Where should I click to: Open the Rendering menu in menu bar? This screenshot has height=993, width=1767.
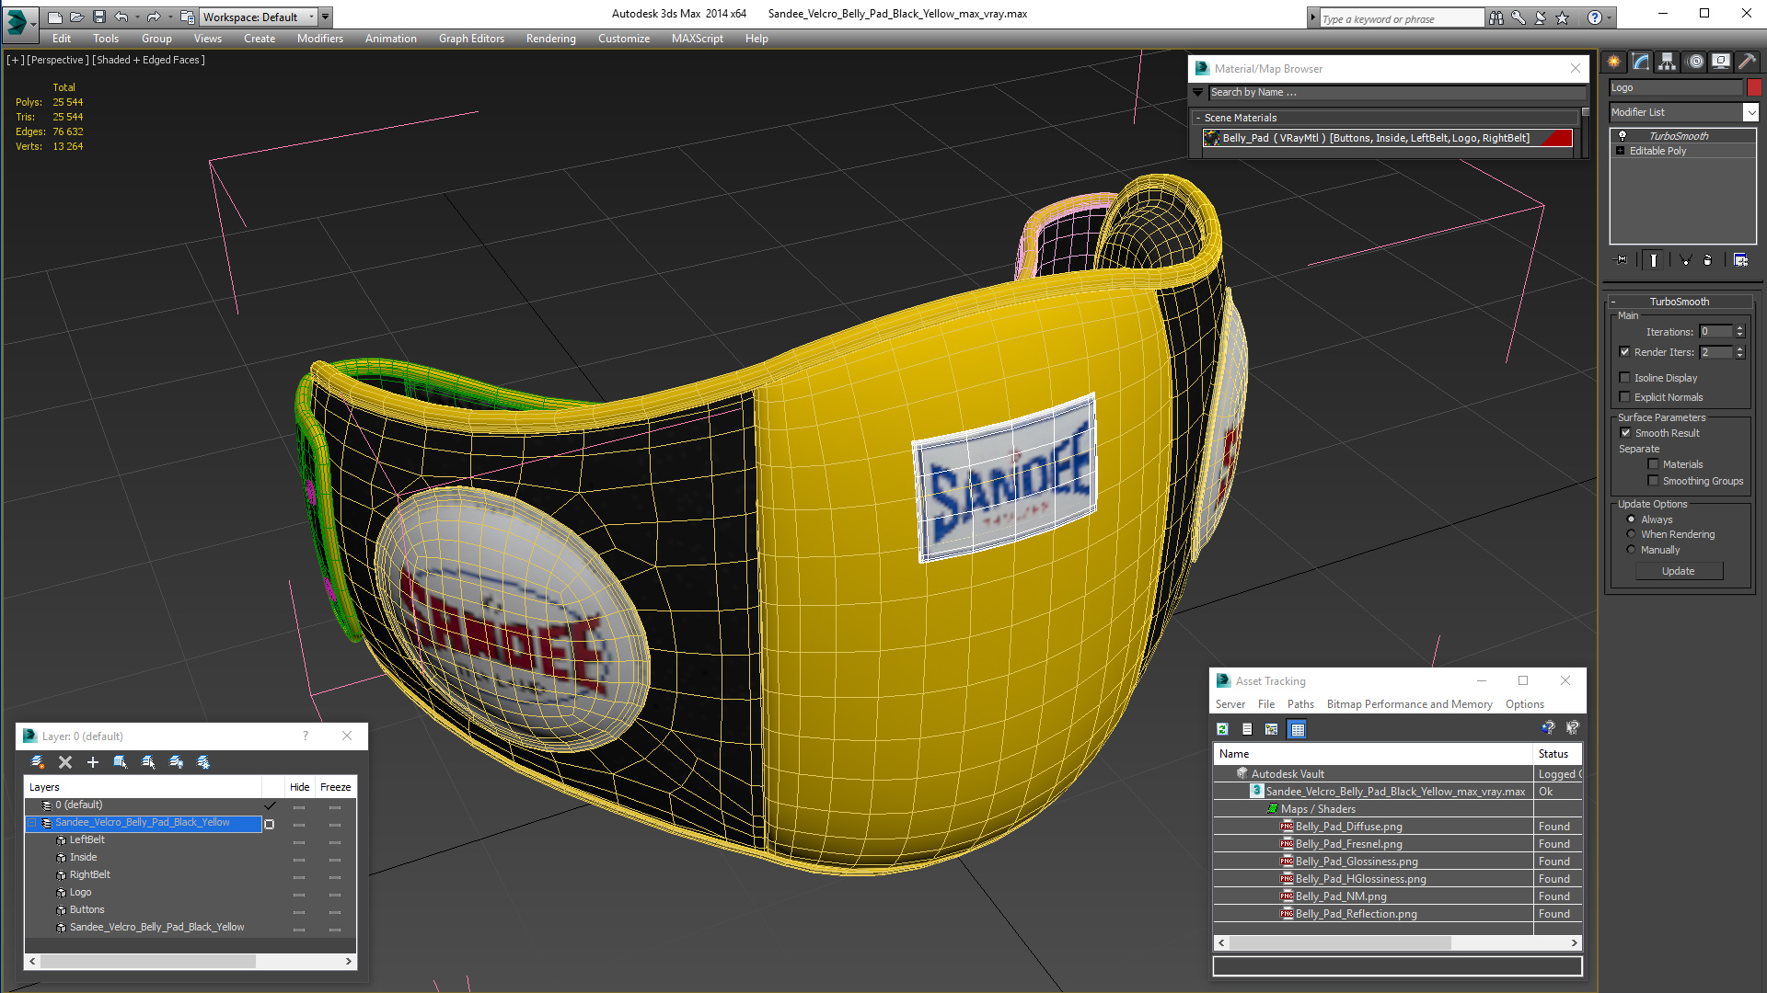point(549,37)
